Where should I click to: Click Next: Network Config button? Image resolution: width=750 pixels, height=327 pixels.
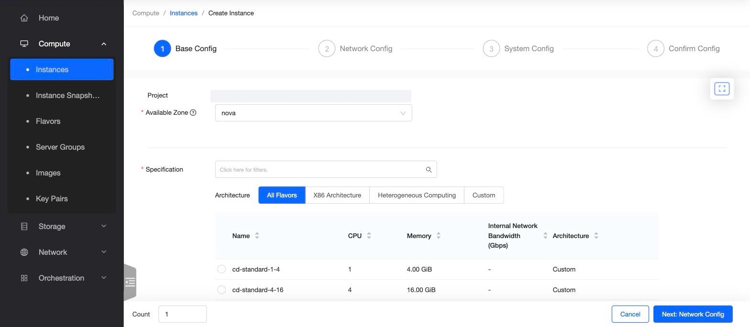coord(693,314)
